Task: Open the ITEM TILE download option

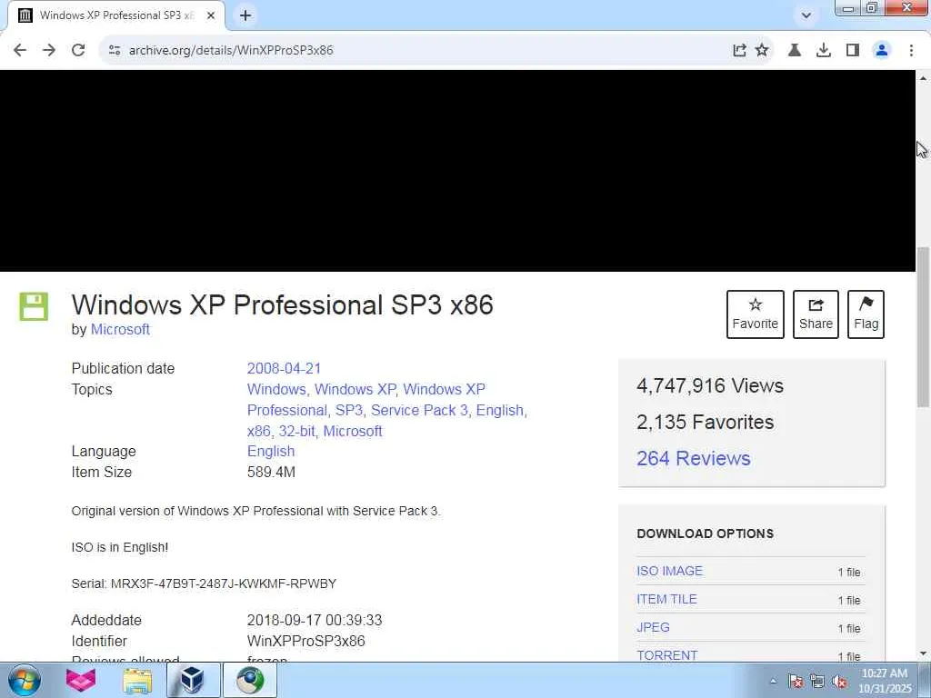Action: tap(666, 600)
